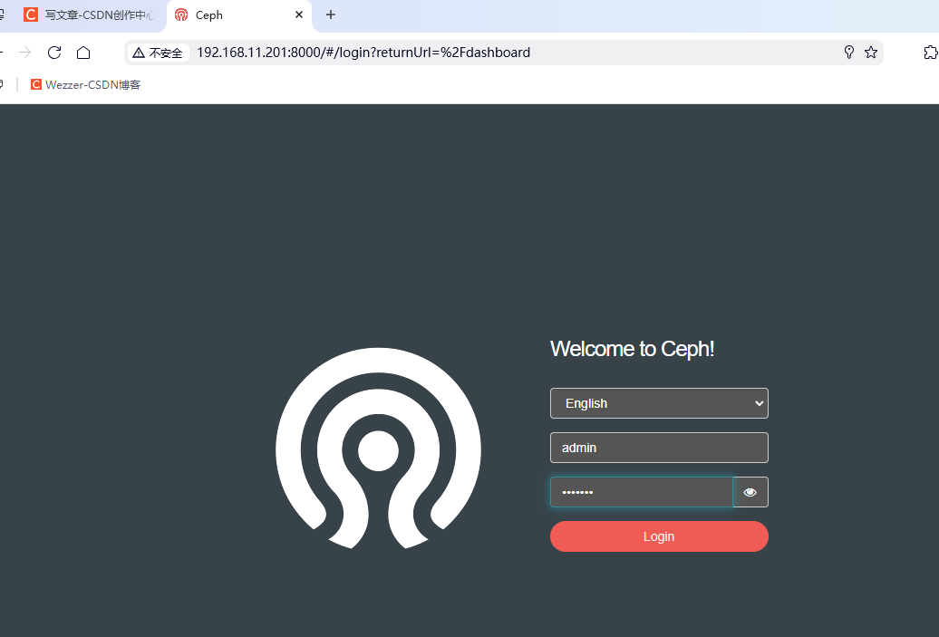The width and height of the screenshot is (939, 637).
Task: Open the Wezzer-CSDN博客 bookmark
Action: click(85, 85)
